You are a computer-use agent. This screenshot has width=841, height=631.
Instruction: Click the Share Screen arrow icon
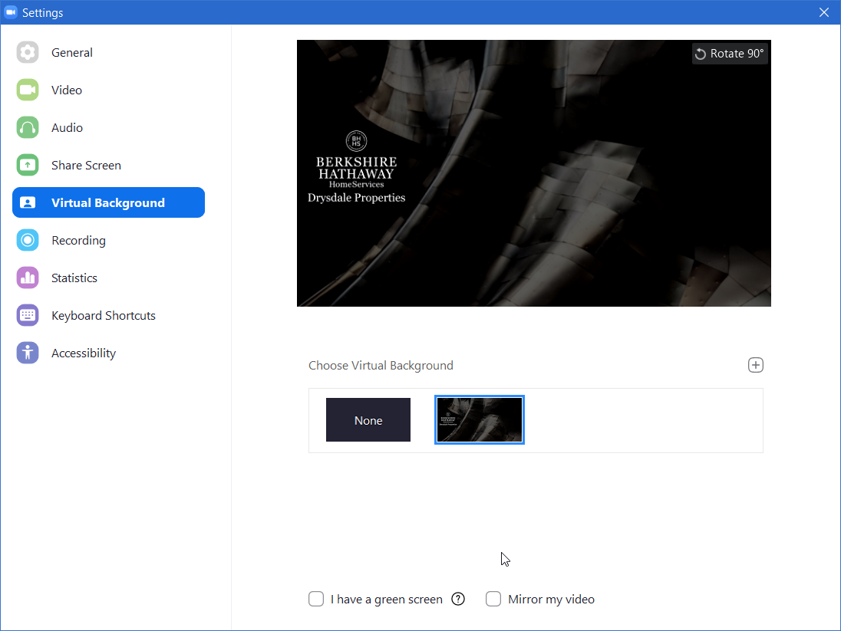click(x=28, y=165)
